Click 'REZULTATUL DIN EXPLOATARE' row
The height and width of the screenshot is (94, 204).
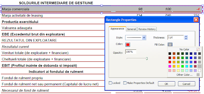coord(29,40)
